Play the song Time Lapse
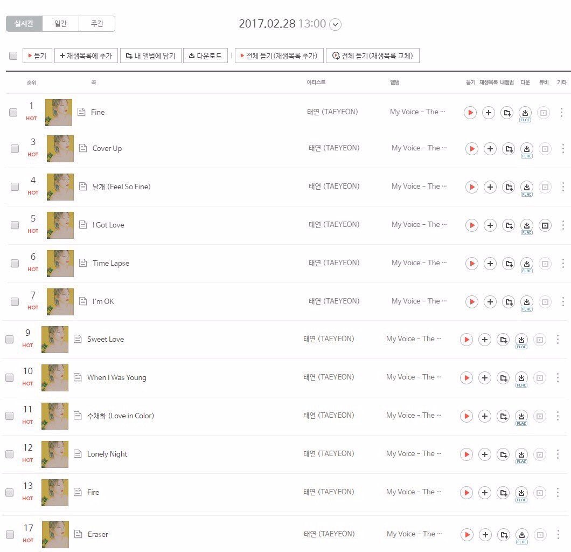 (472, 264)
